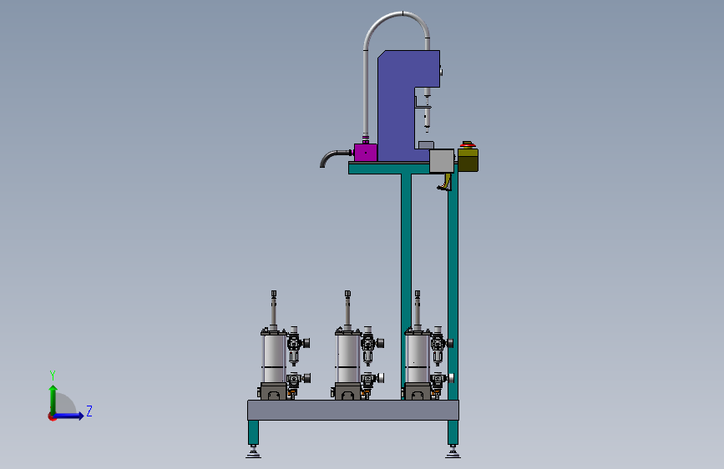Select the right leveling foot of the frame
Image resolution: width=724 pixels, height=469 pixels.
pos(453,451)
